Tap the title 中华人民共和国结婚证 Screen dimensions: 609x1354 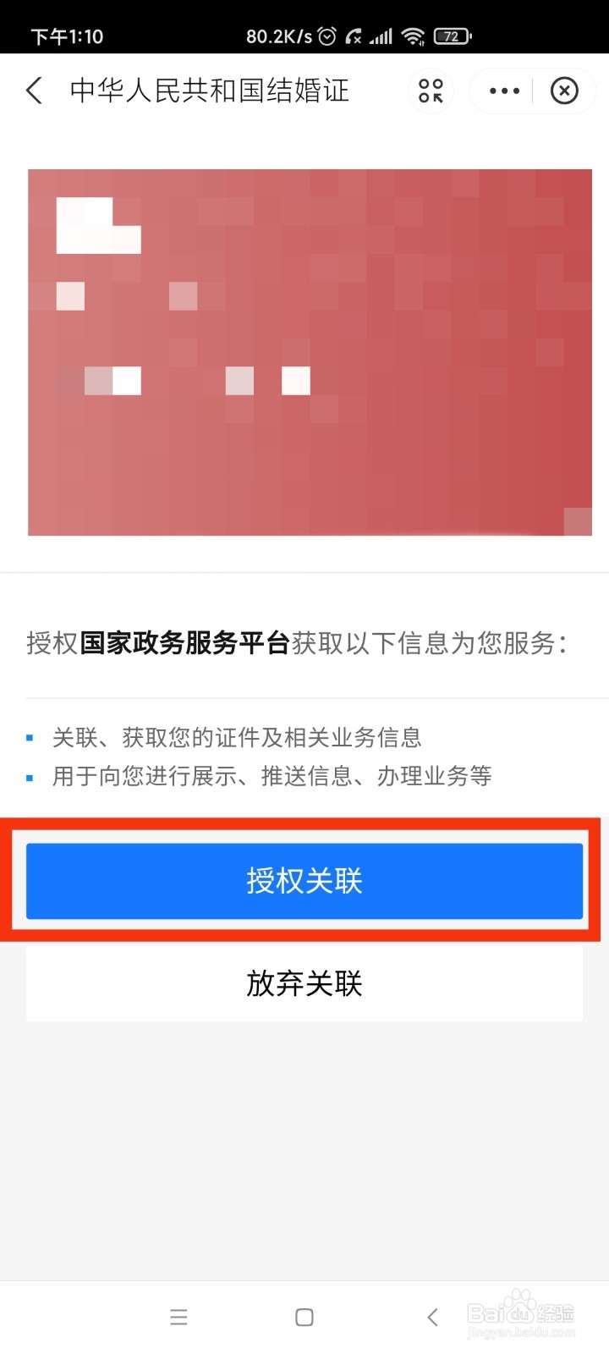click(210, 91)
